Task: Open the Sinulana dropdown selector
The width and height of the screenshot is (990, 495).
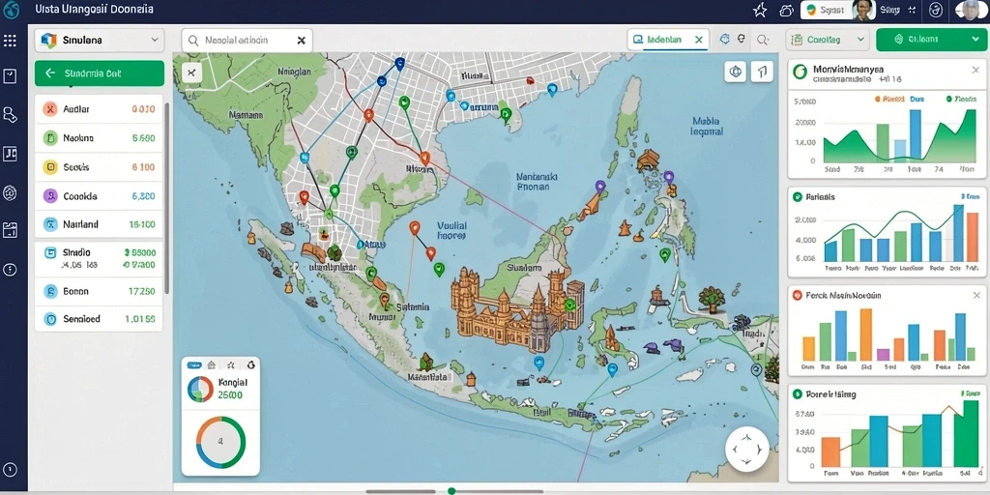Action: [x=100, y=40]
